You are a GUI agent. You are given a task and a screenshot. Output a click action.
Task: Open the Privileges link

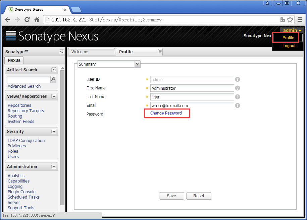tap(17, 146)
